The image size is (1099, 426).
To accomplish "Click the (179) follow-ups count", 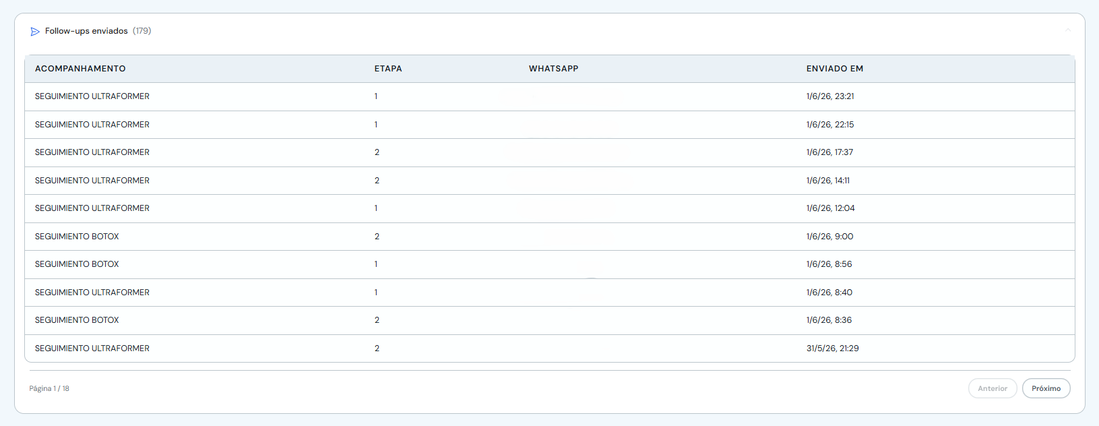I will pos(142,31).
